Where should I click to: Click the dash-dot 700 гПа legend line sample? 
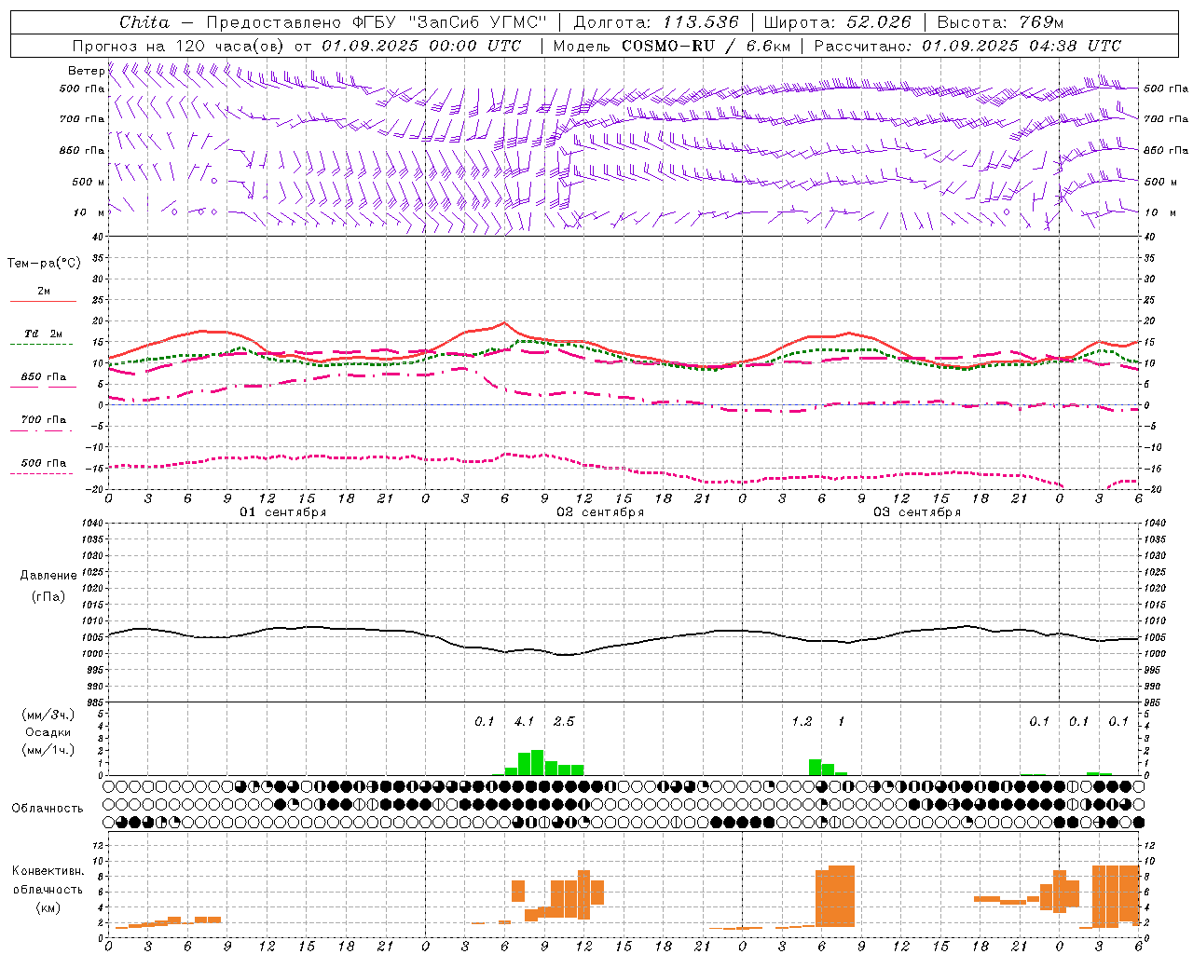42,430
